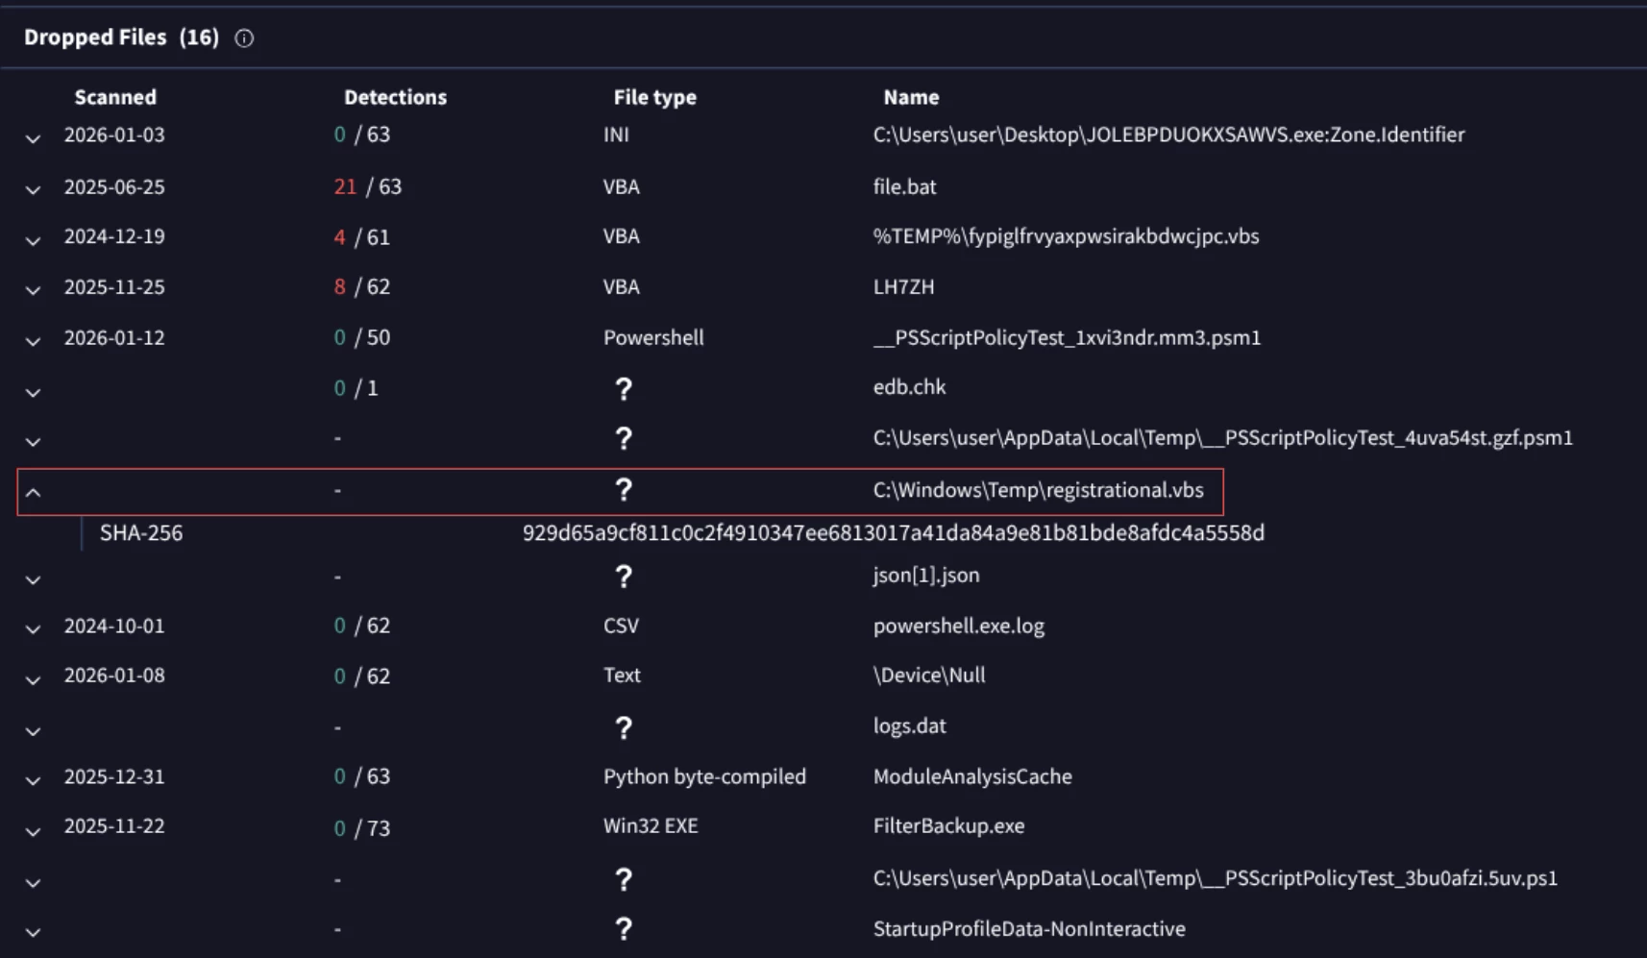This screenshot has width=1647, height=958.
Task: Expand the json[1].json row chevron
Action: pos(33,579)
